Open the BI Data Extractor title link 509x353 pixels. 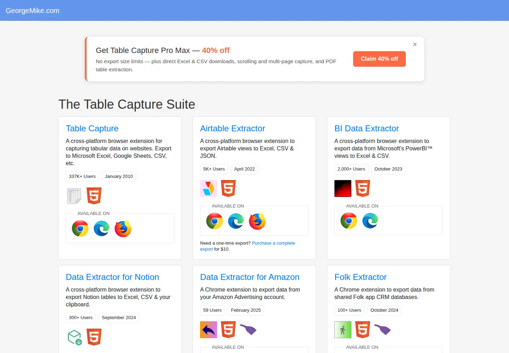coord(367,128)
